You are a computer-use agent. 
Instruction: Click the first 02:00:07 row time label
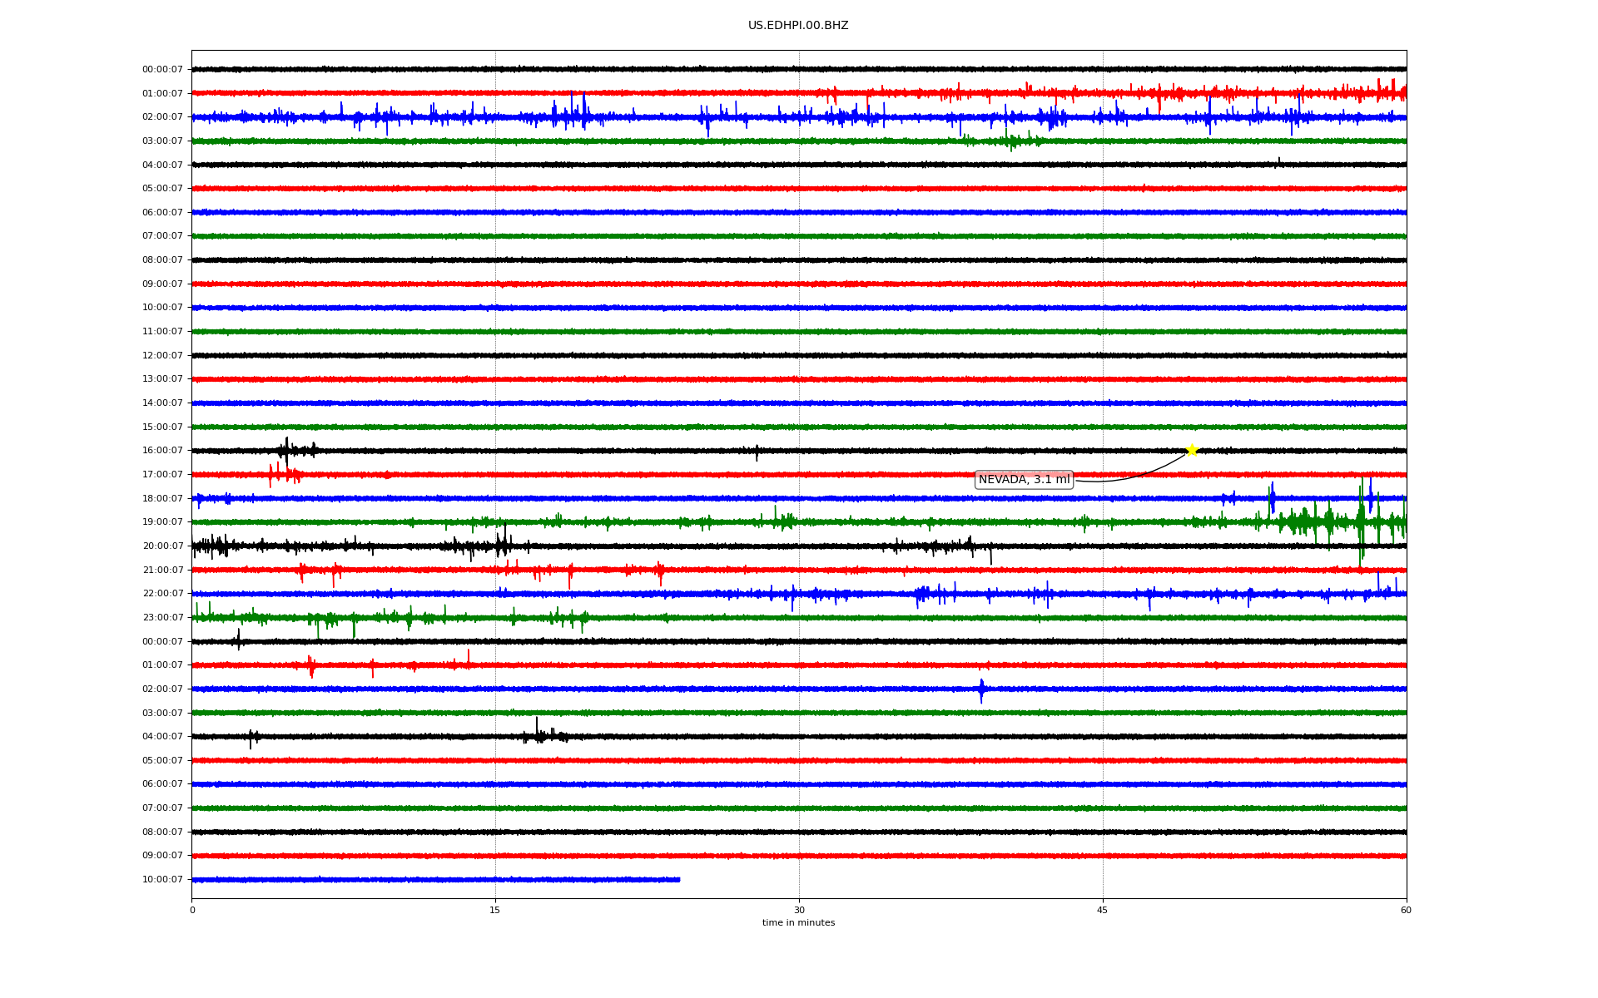[162, 117]
